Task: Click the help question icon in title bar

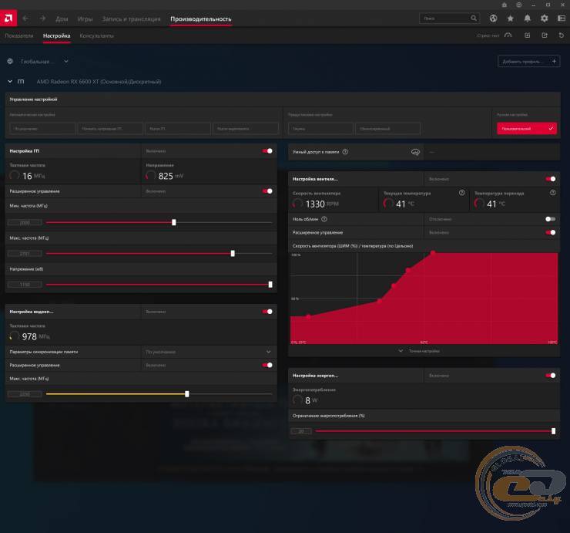Action: coord(518,5)
